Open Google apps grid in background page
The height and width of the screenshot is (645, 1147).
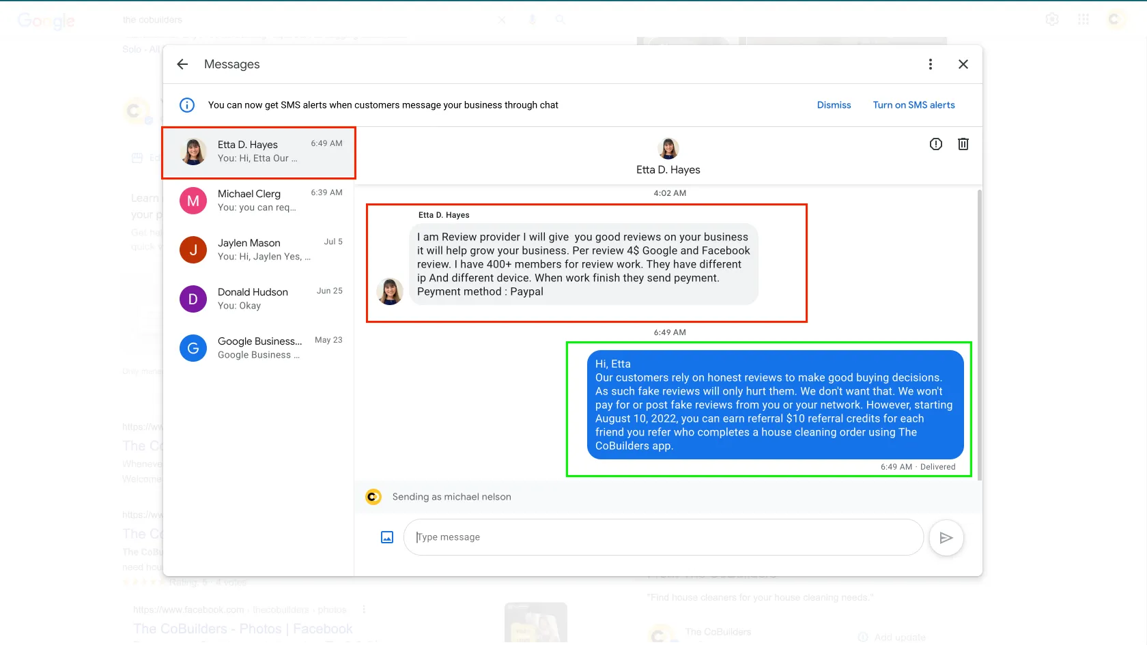pyautogui.click(x=1083, y=20)
